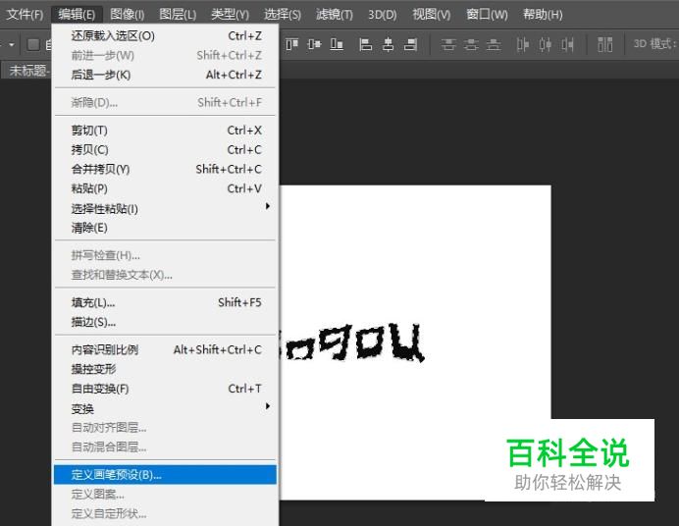Click the distribute top edges icon

448,44
